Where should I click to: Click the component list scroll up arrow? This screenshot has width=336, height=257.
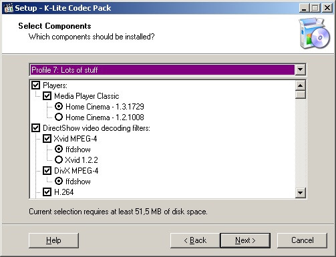tap(301, 85)
